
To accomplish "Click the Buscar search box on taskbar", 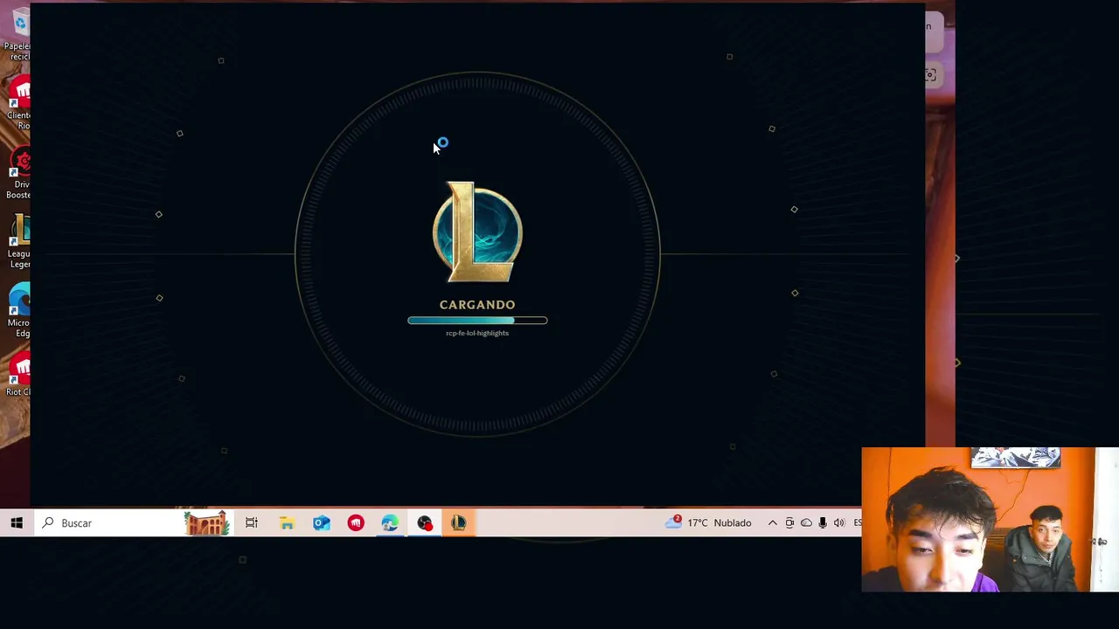I will [134, 522].
